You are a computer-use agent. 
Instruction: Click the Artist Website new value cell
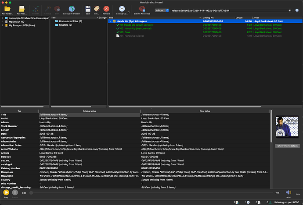coord(205,149)
